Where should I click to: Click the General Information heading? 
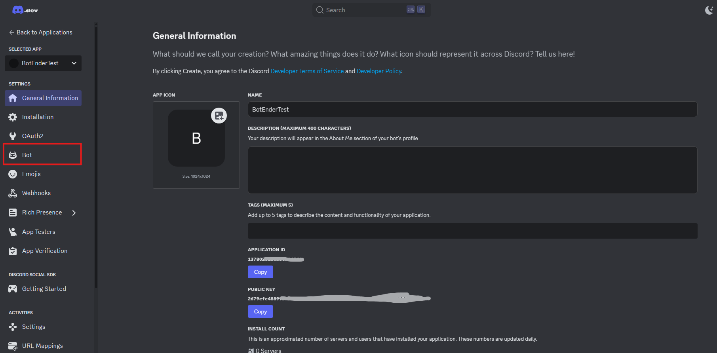point(194,36)
